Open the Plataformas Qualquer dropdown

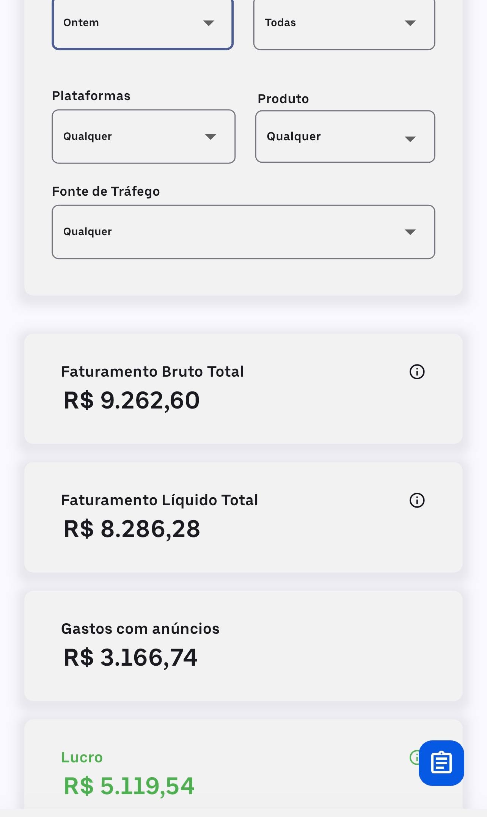click(x=143, y=137)
